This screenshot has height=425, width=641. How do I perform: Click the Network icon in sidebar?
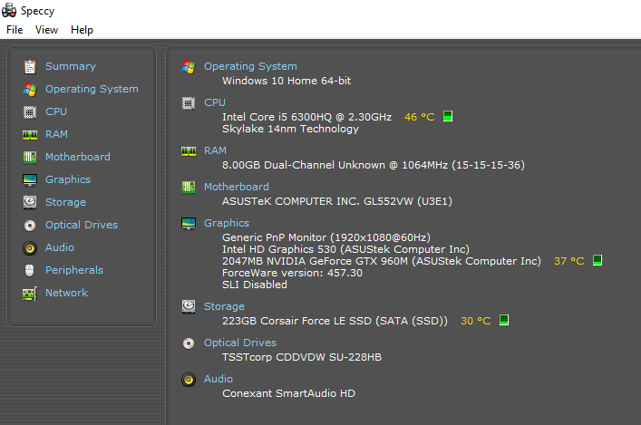click(x=30, y=293)
